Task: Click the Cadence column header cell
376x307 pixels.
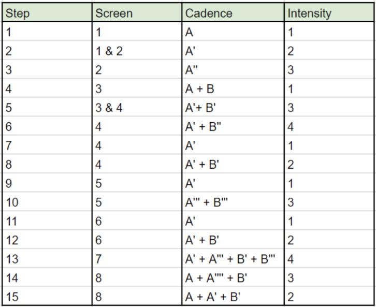Action: (234, 13)
